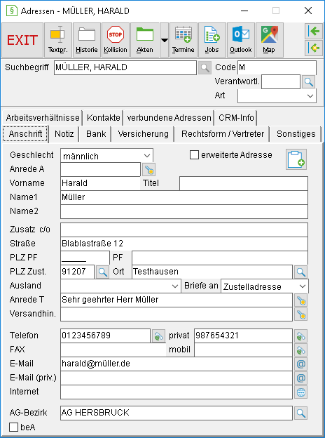Click the Straße field Blablastraße 12
Viewport: 325px width, 438px height.
(184, 244)
